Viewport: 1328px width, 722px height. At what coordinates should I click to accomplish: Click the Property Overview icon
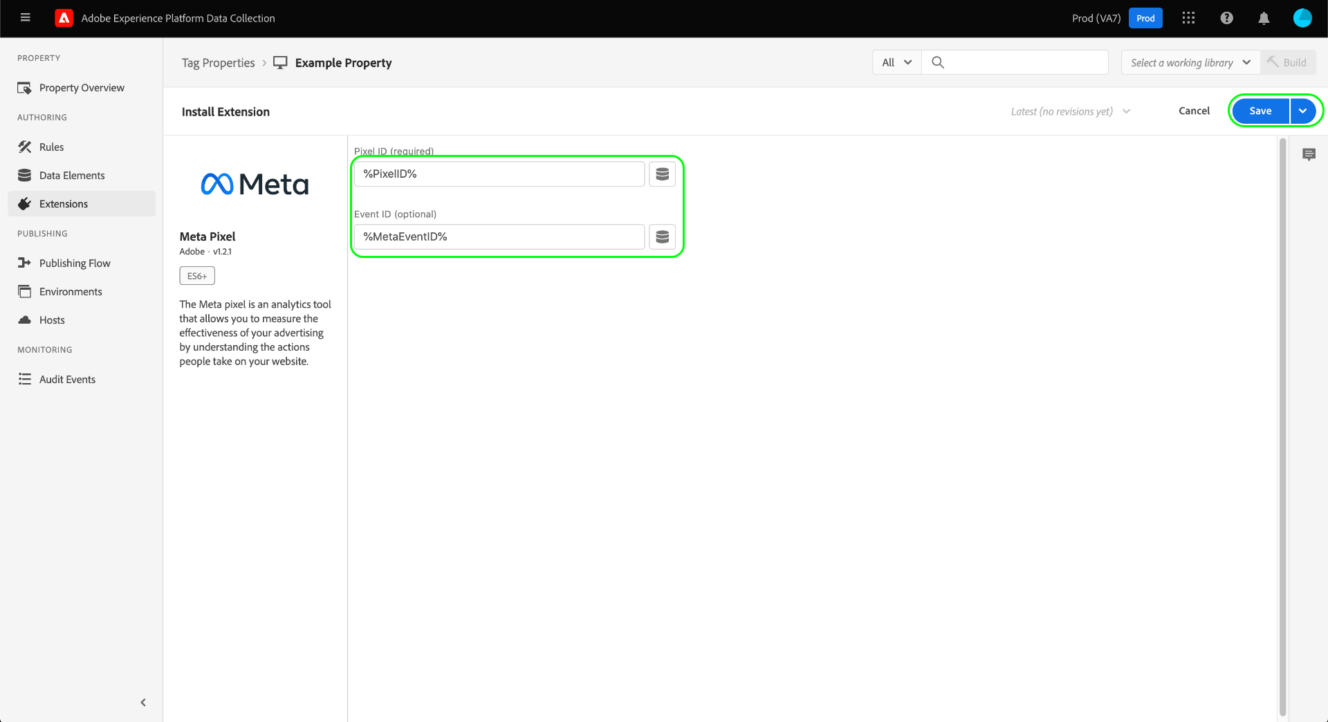pyautogui.click(x=25, y=88)
